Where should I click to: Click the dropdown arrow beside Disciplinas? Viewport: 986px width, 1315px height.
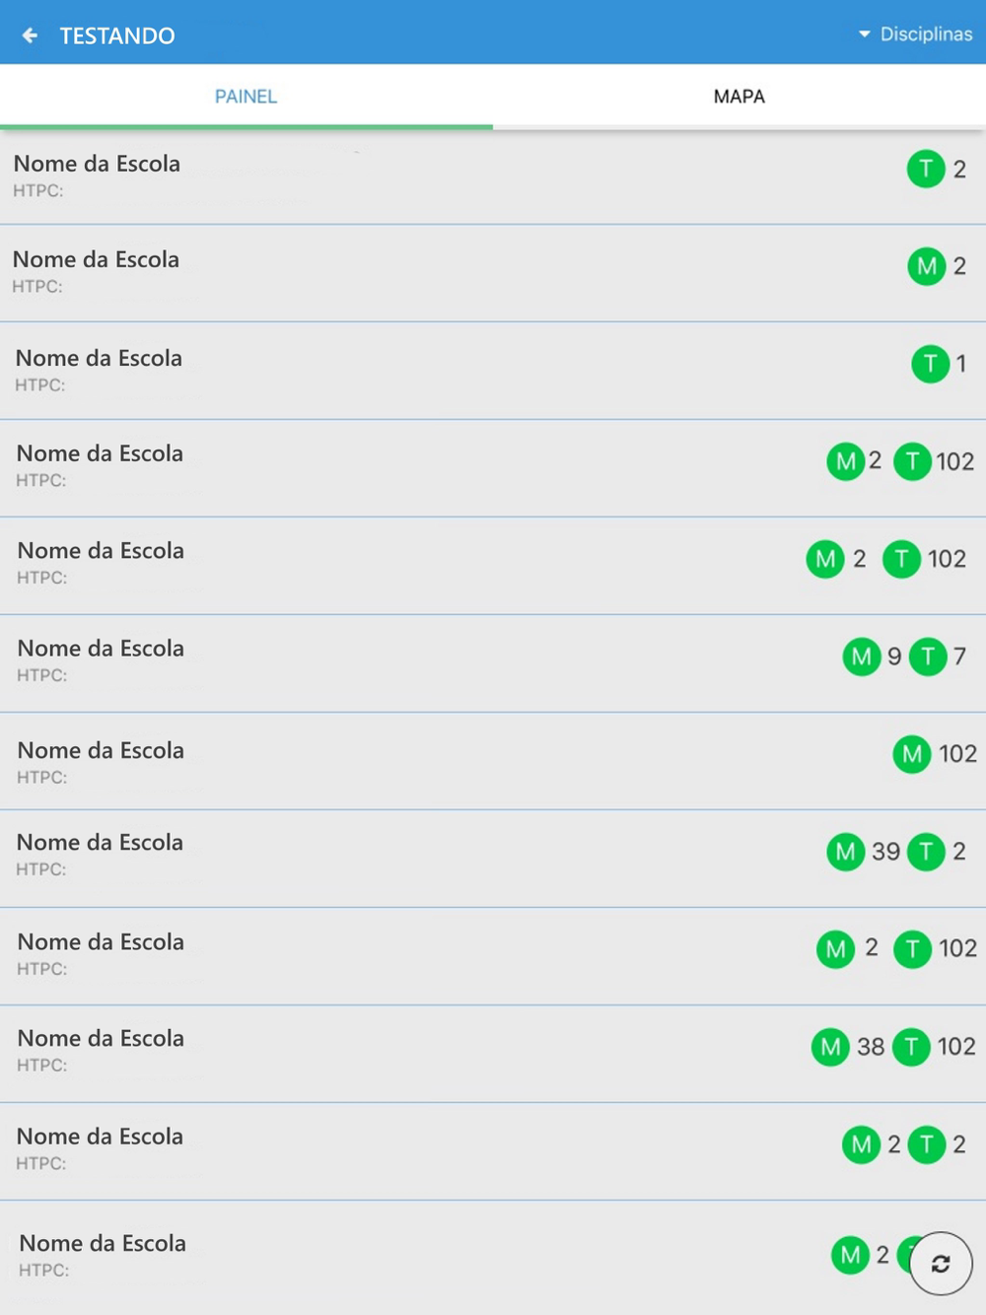click(865, 35)
